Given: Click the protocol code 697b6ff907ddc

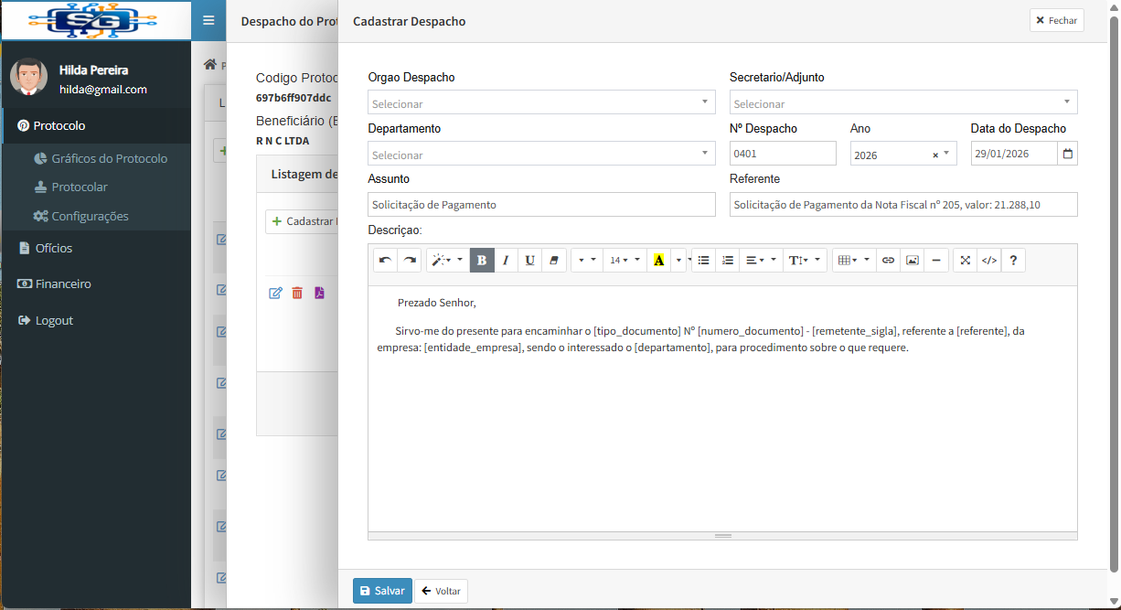Looking at the screenshot, I should [x=294, y=98].
